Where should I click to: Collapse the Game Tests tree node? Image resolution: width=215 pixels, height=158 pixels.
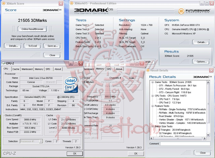(152, 82)
